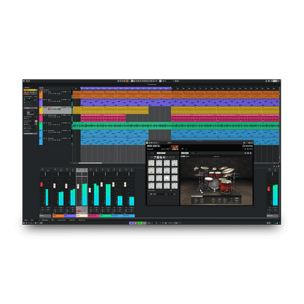304x304 pixels.
Task: Select the first yellow Drums event
Action: (111, 110)
